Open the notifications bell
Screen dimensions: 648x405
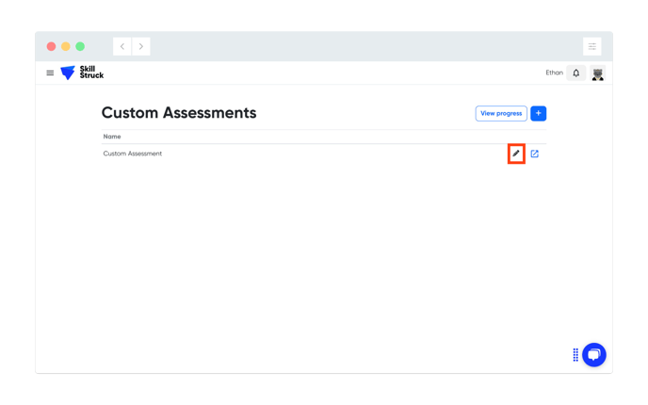[576, 73]
